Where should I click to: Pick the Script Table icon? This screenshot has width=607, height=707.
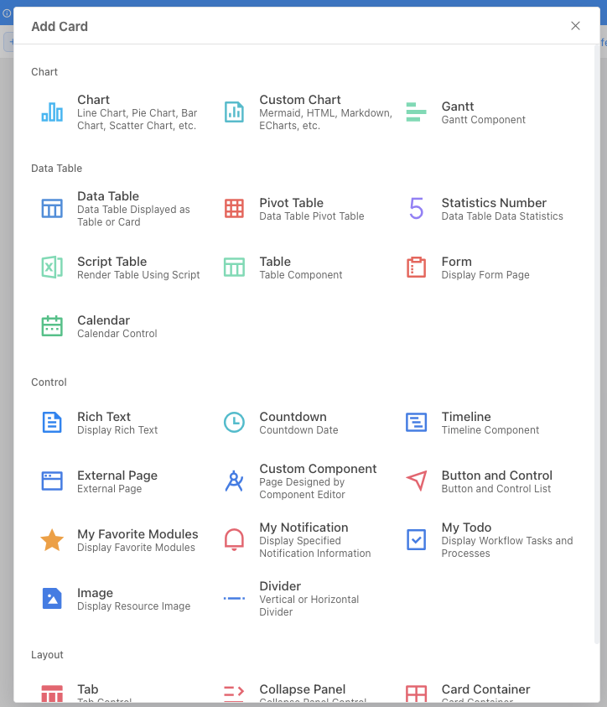click(52, 267)
